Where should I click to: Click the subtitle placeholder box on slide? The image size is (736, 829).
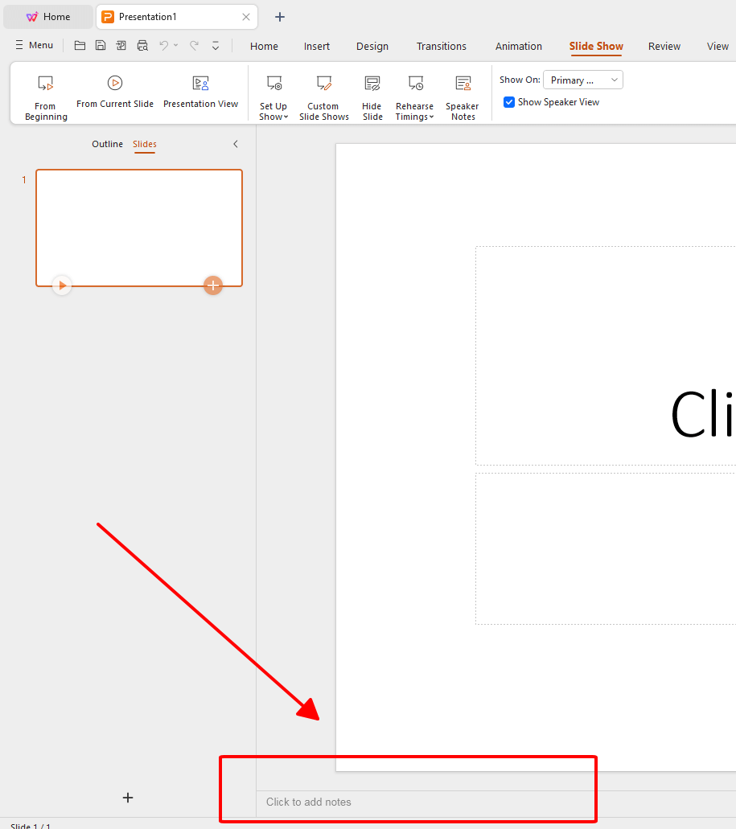pyautogui.click(x=606, y=549)
